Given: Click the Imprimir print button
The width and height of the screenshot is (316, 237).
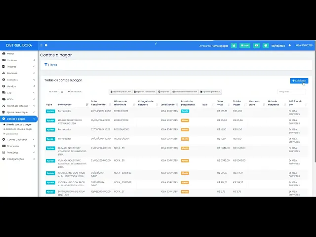Looking at the screenshot, I should point(163,92).
